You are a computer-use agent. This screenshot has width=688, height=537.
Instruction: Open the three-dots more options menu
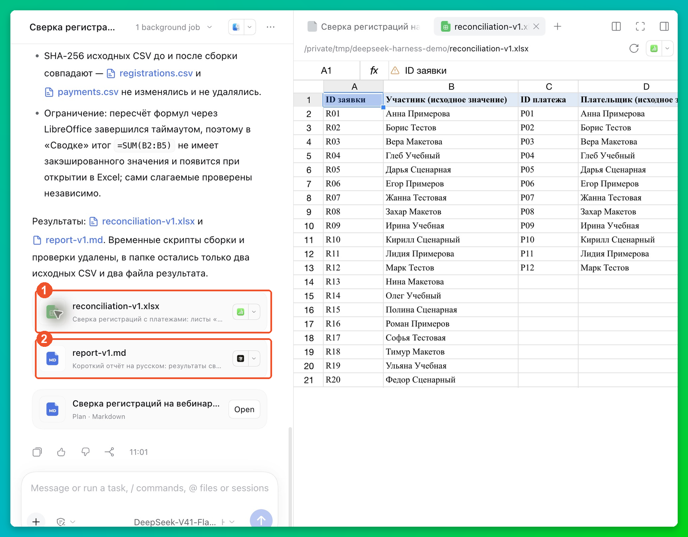270,27
